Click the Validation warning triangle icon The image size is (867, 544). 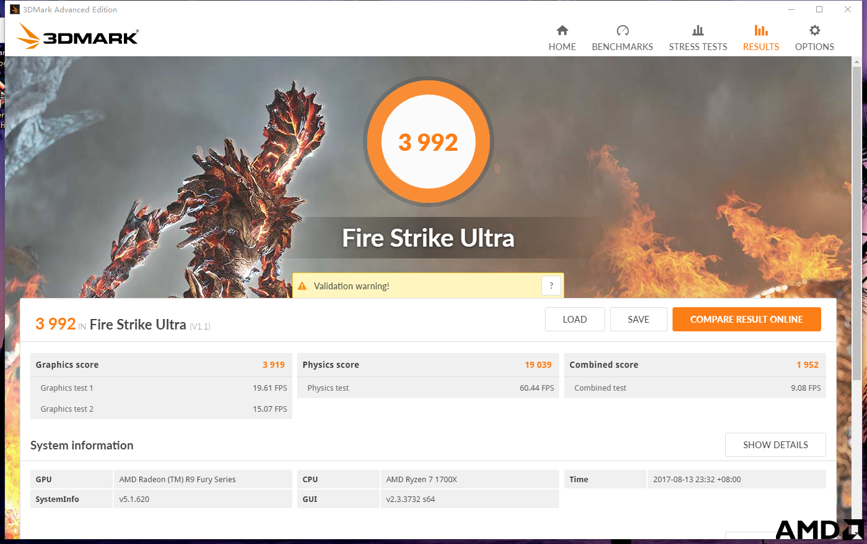[302, 286]
